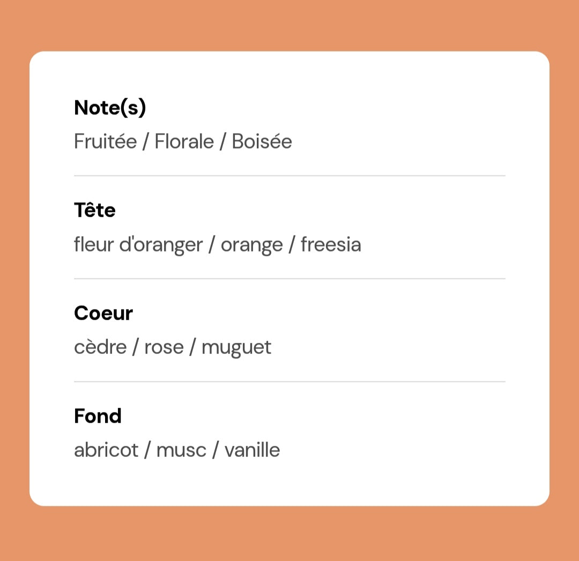The height and width of the screenshot is (561, 579).
Task: Click the "Fond" section heading
Action: point(98,416)
